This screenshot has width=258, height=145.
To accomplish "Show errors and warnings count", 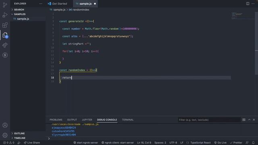I will (9, 143).
